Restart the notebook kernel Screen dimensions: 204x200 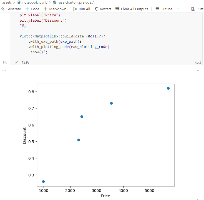click(103, 9)
